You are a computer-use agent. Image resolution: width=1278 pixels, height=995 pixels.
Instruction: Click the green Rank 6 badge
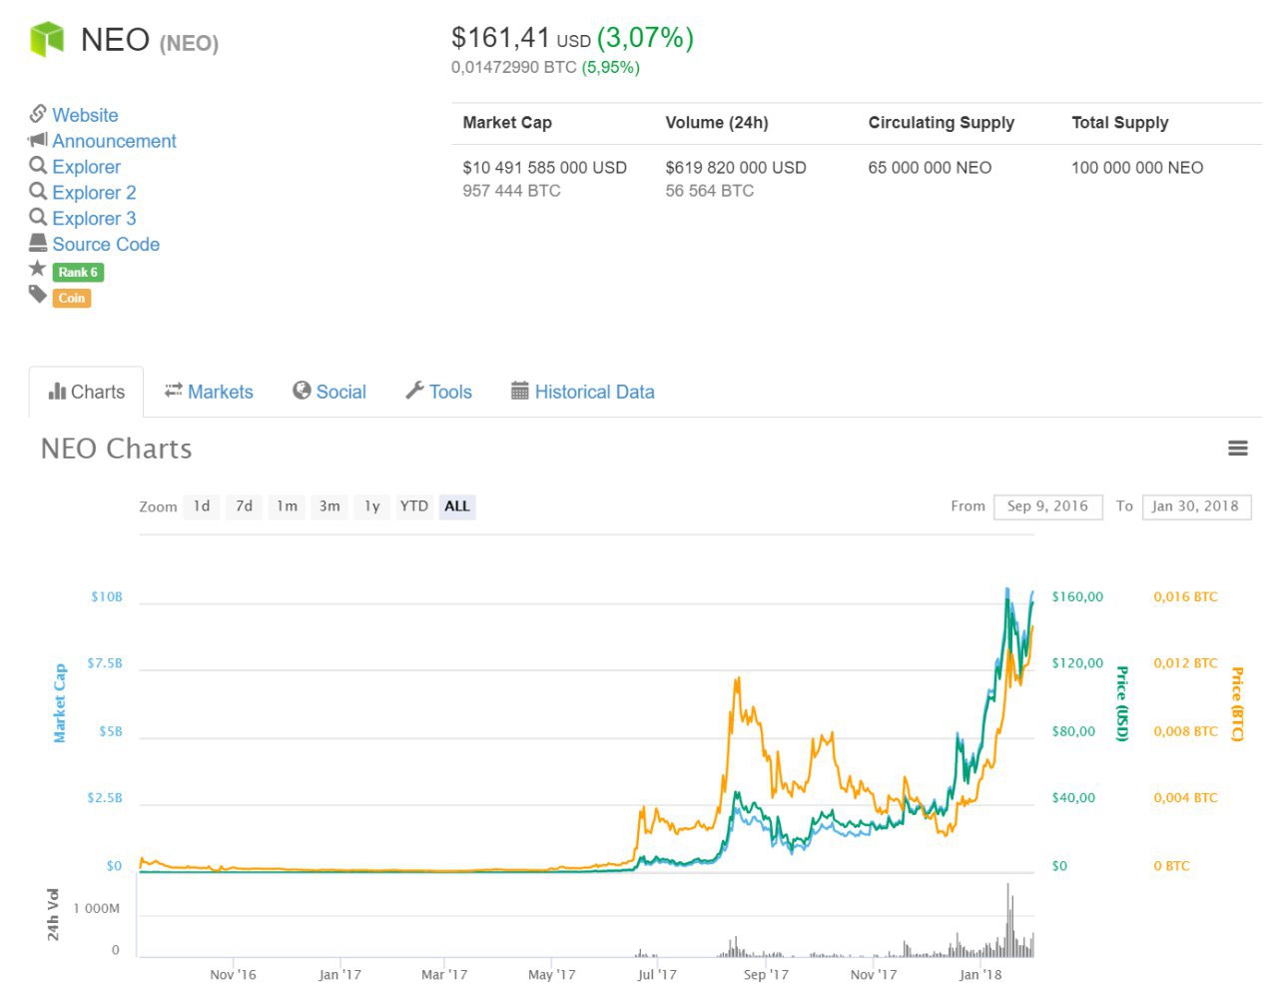click(x=78, y=272)
